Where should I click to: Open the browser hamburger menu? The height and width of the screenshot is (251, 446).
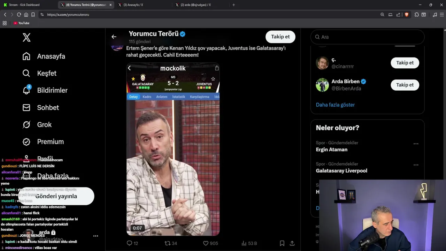(x=442, y=15)
